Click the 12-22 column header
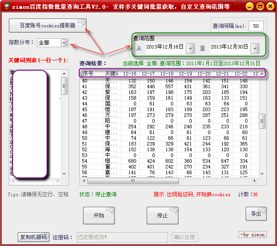 coord(241,73)
